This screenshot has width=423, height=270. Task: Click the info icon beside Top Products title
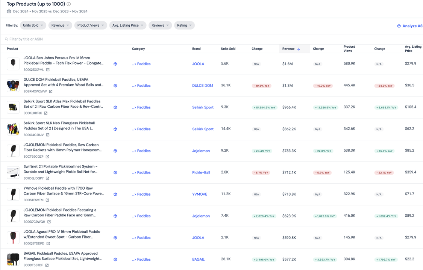tap(69, 4)
